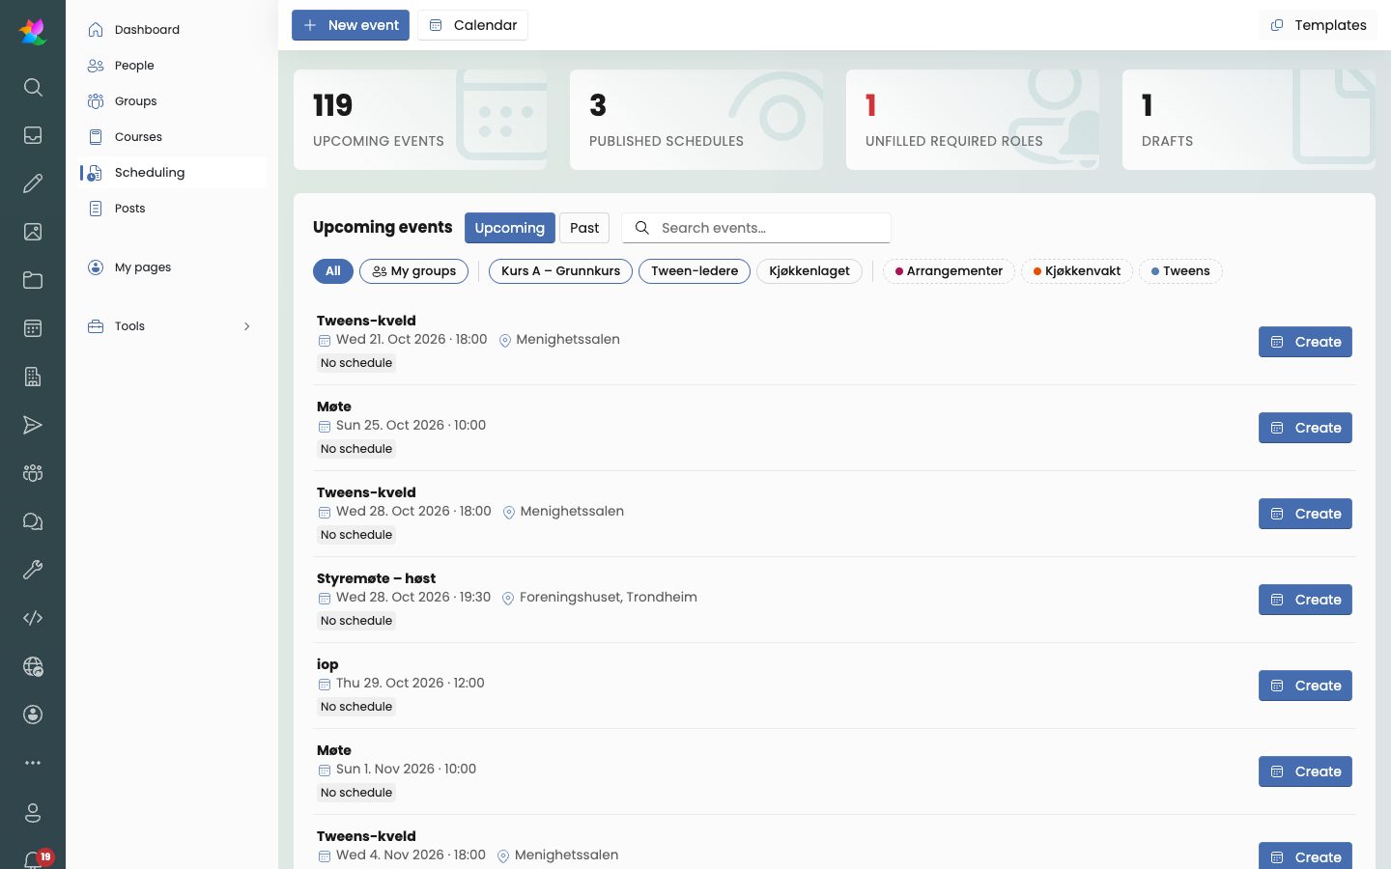The image size is (1391, 869).
Task: Open People in the sidebar
Action: [172, 66]
